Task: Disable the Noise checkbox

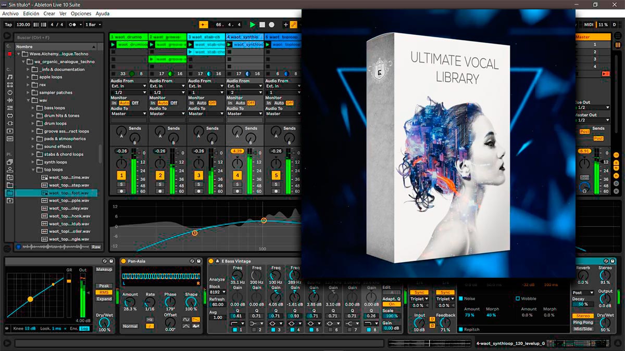Action: pyautogui.click(x=461, y=298)
